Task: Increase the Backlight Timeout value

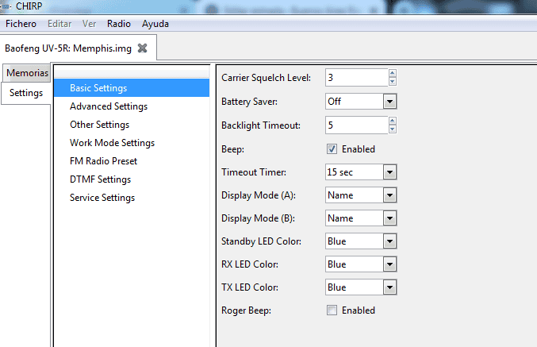Action: click(393, 121)
